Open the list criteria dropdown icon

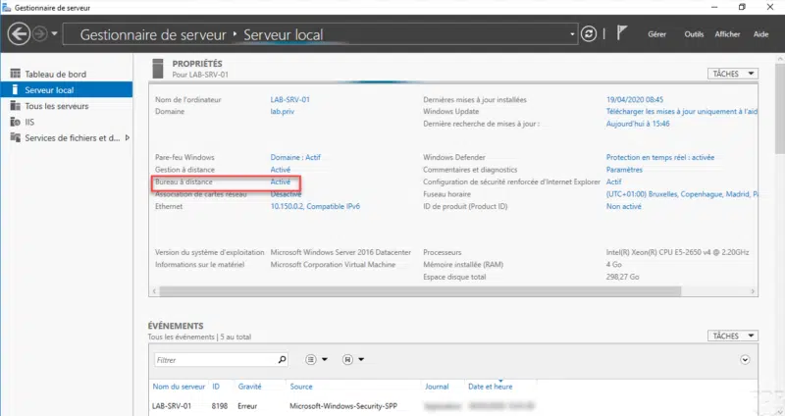(316, 359)
